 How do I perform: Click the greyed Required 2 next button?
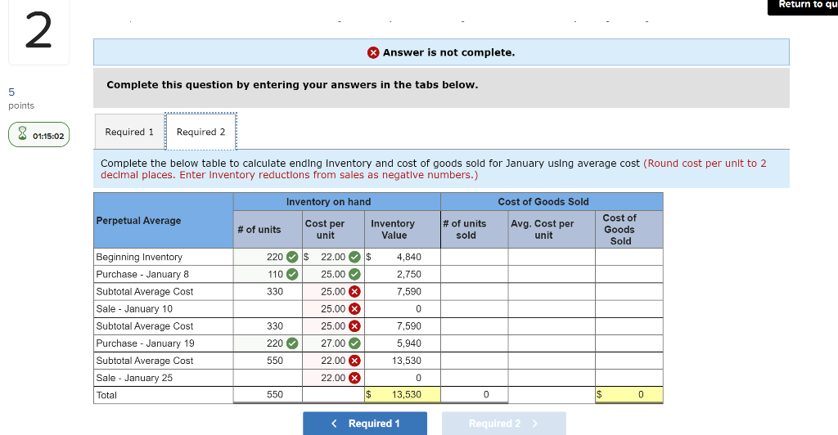coord(504,424)
